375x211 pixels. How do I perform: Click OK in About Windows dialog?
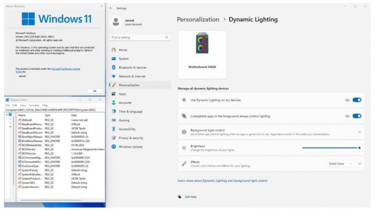[x=95, y=91]
